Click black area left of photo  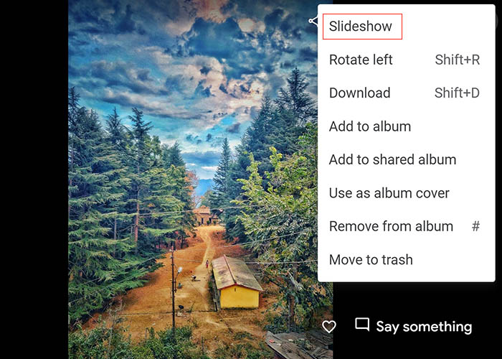pyautogui.click(x=34, y=179)
